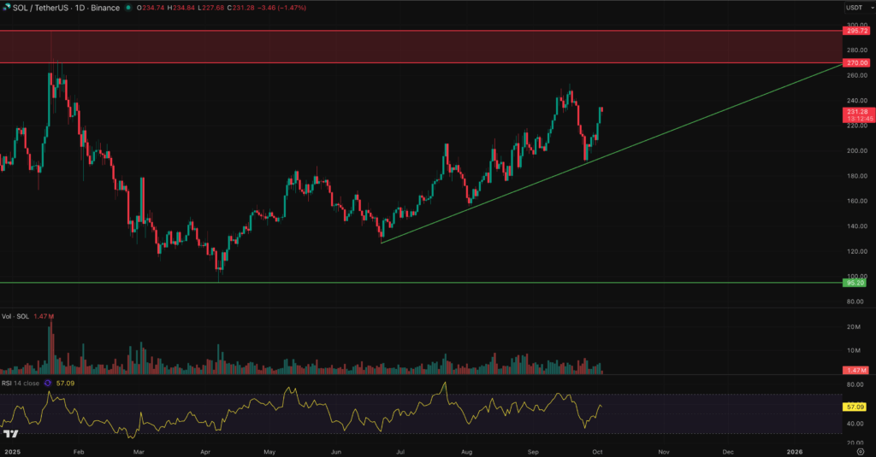This screenshot has height=457, width=876.
Task: Click the Oct label on time axis
Action: [x=597, y=452]
